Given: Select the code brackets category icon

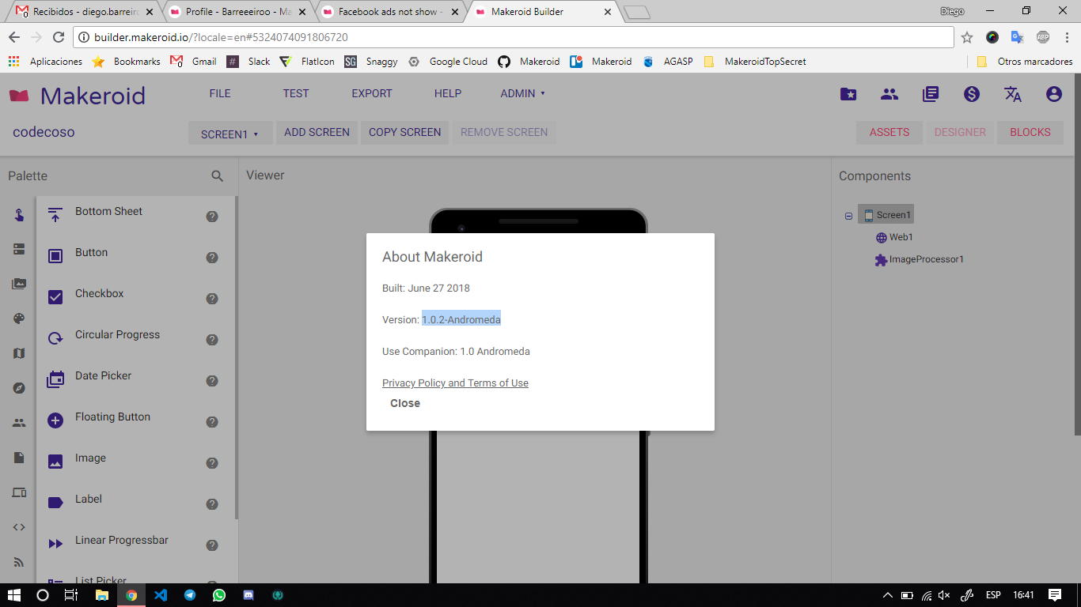Looking at the screenshot, I should tap(19, 528).
